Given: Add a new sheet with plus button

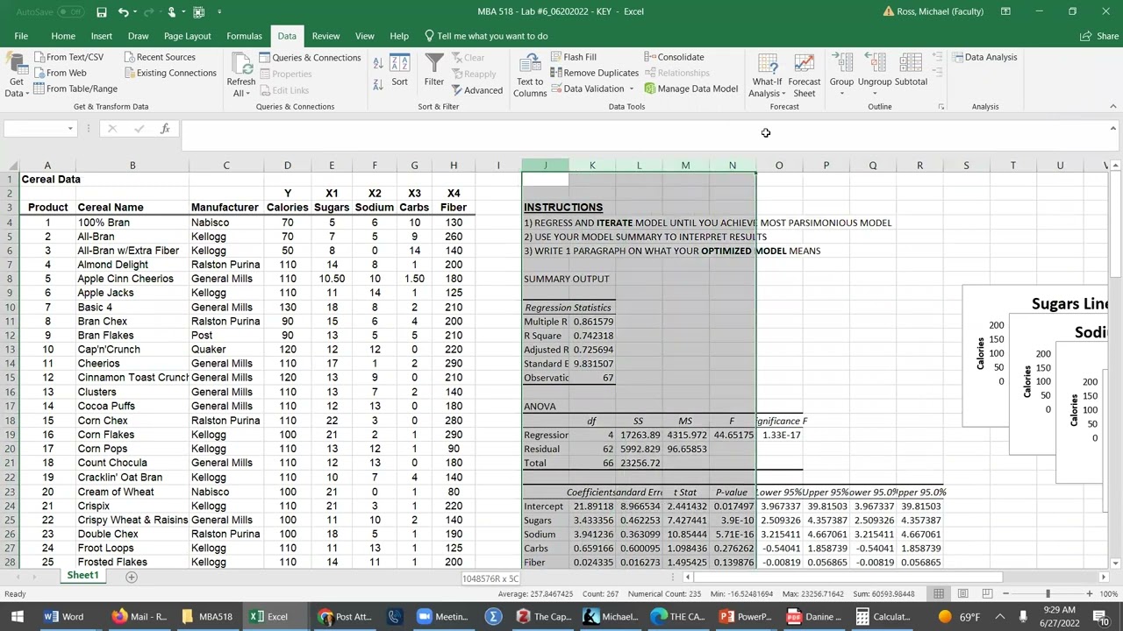Looking at the screenshot, I should [131, 577].
